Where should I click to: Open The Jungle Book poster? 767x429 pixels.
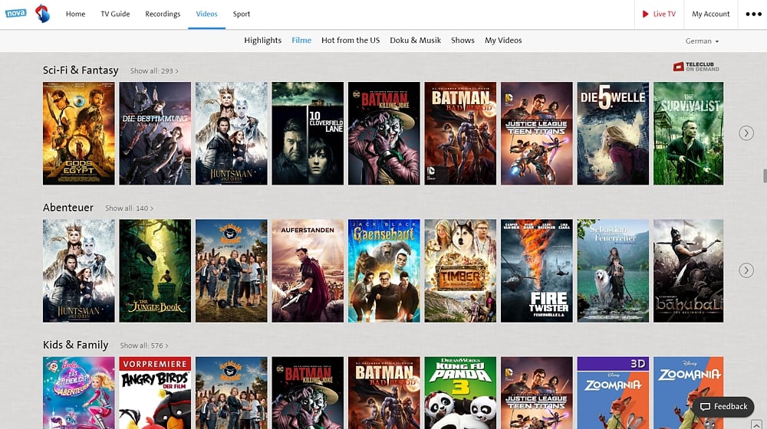tap(155, 270)
